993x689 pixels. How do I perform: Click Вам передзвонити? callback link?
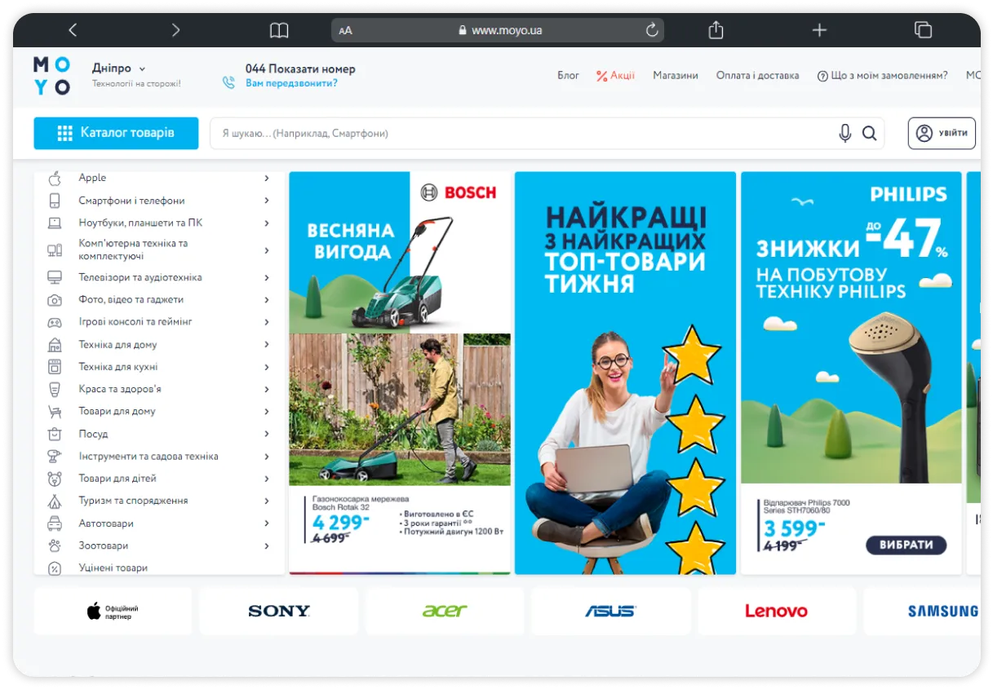pyautogui.click(x=291, y=83)
